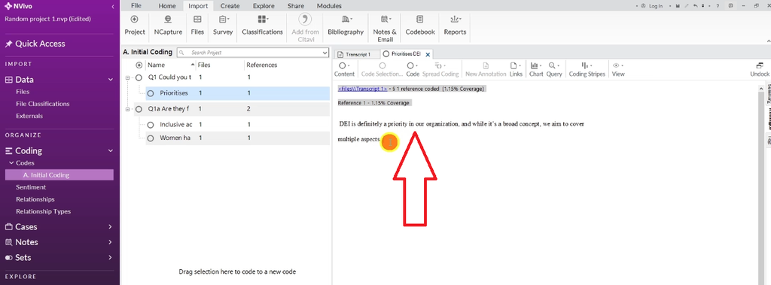The height and width of the screenshot is (285, 771).
Task: Open Relationship Types under Coding
Action: tap(43, 211)
